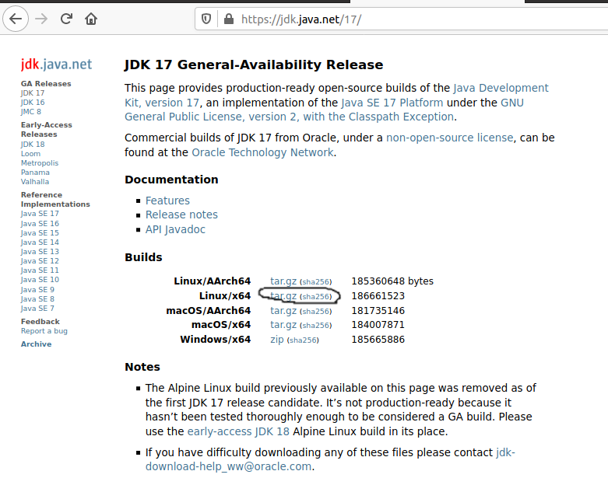Download the Linux/x64 tar.gz build
This screenshot has height=485, width=608.
click(x=283, y=296)
